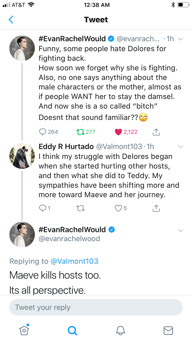192x342 pixels.
Task: Unlike the tweet with 2,122 likes
Action: click(118, 132)
